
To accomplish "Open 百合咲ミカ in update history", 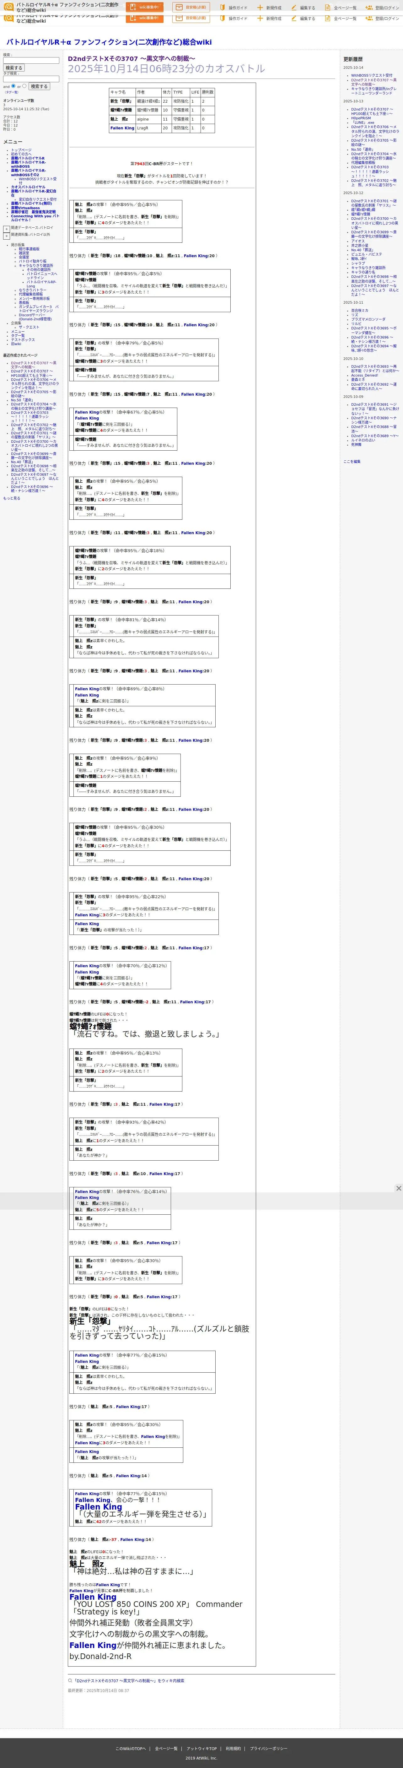I will 360,310.
